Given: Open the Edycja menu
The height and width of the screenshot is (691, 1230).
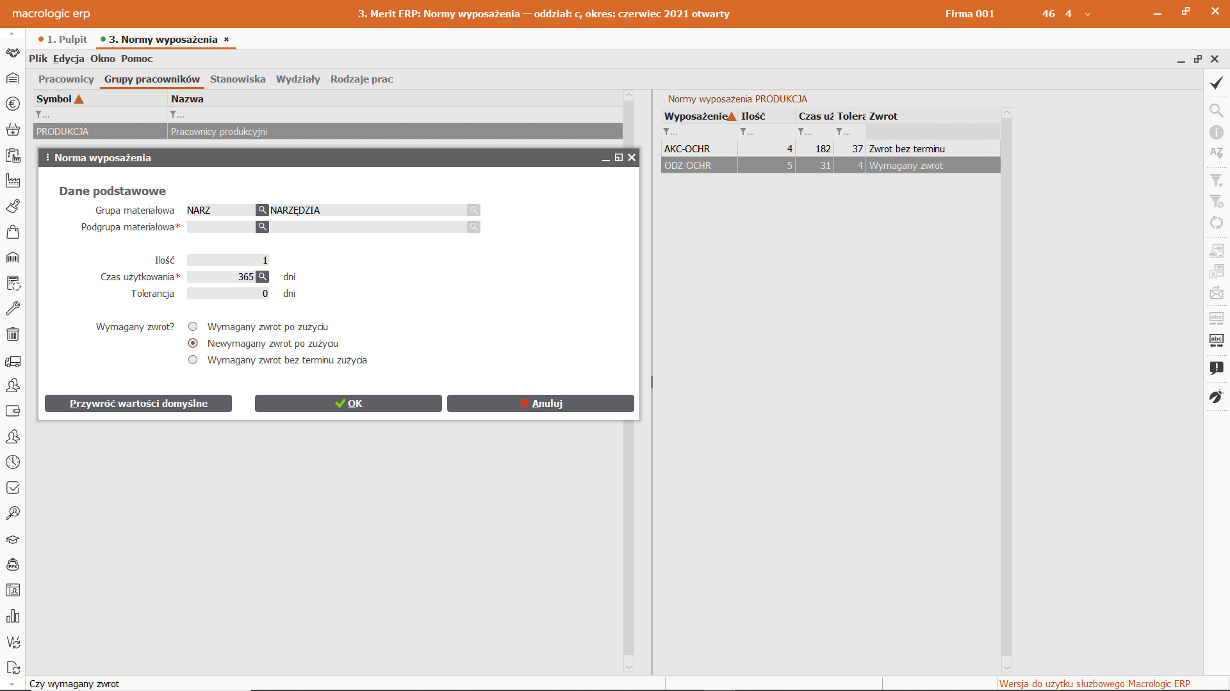Looking at the screenshot, I should point(69,58).
